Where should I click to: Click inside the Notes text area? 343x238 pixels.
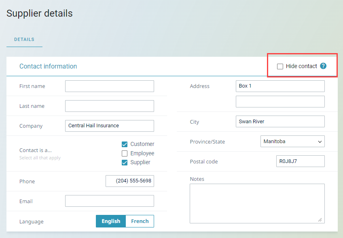click(257, 203)
